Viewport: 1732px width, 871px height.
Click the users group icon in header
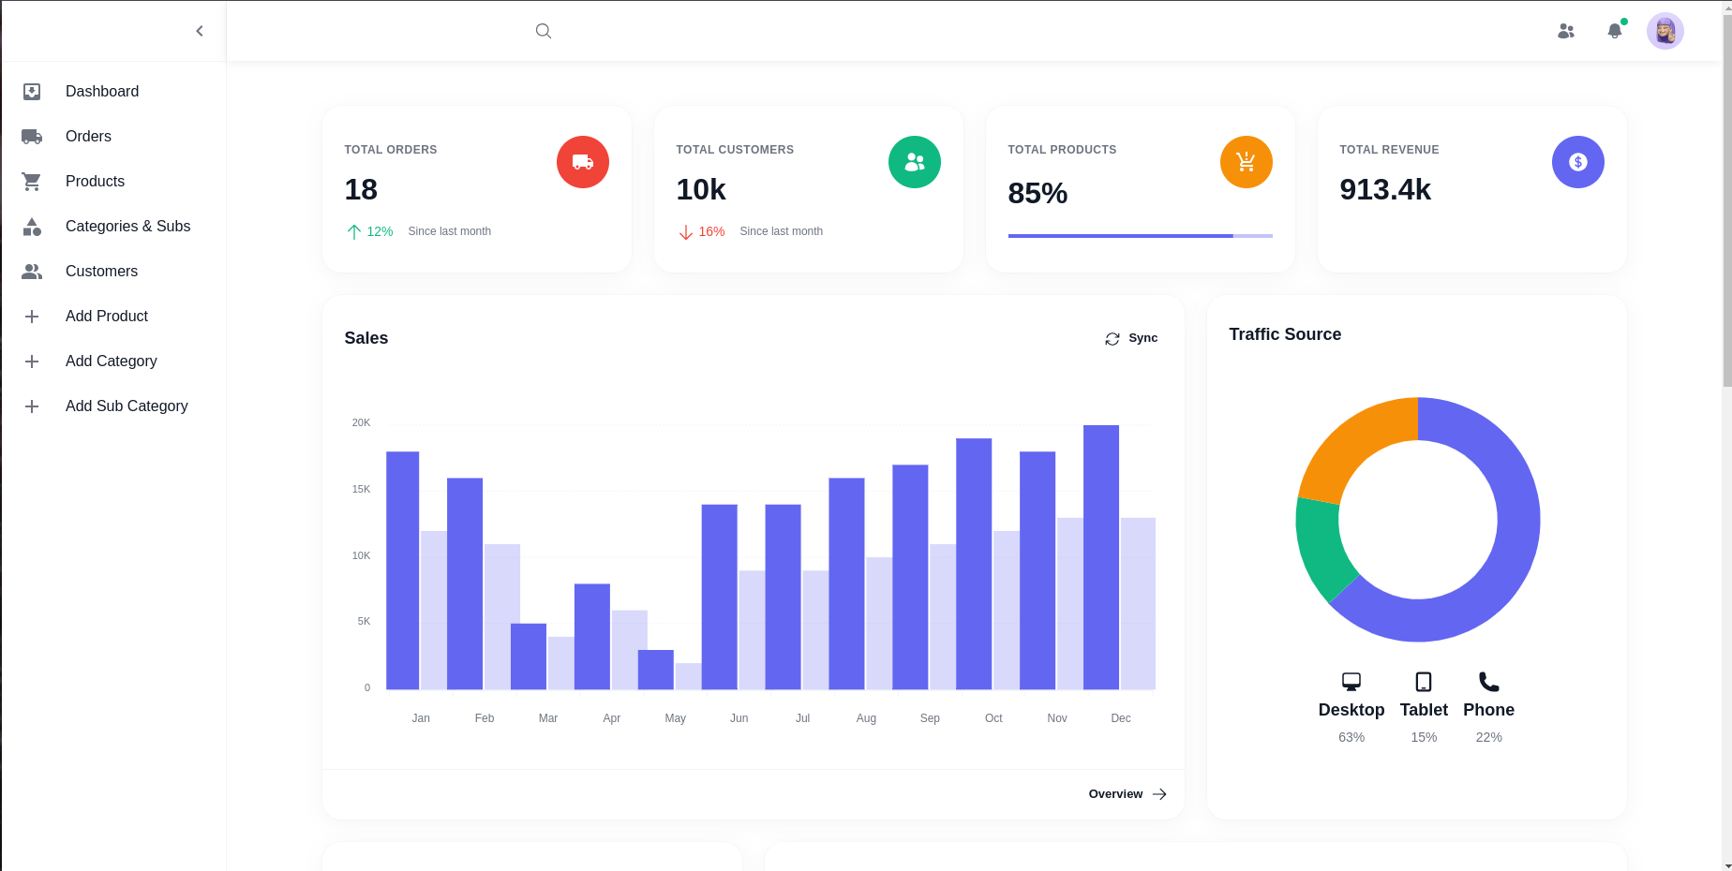1566,31
